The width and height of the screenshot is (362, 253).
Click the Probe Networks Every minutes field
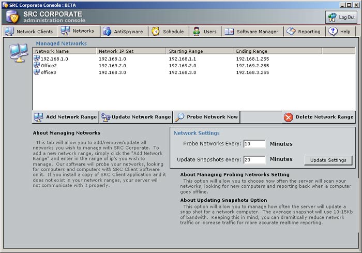point(254,144)
